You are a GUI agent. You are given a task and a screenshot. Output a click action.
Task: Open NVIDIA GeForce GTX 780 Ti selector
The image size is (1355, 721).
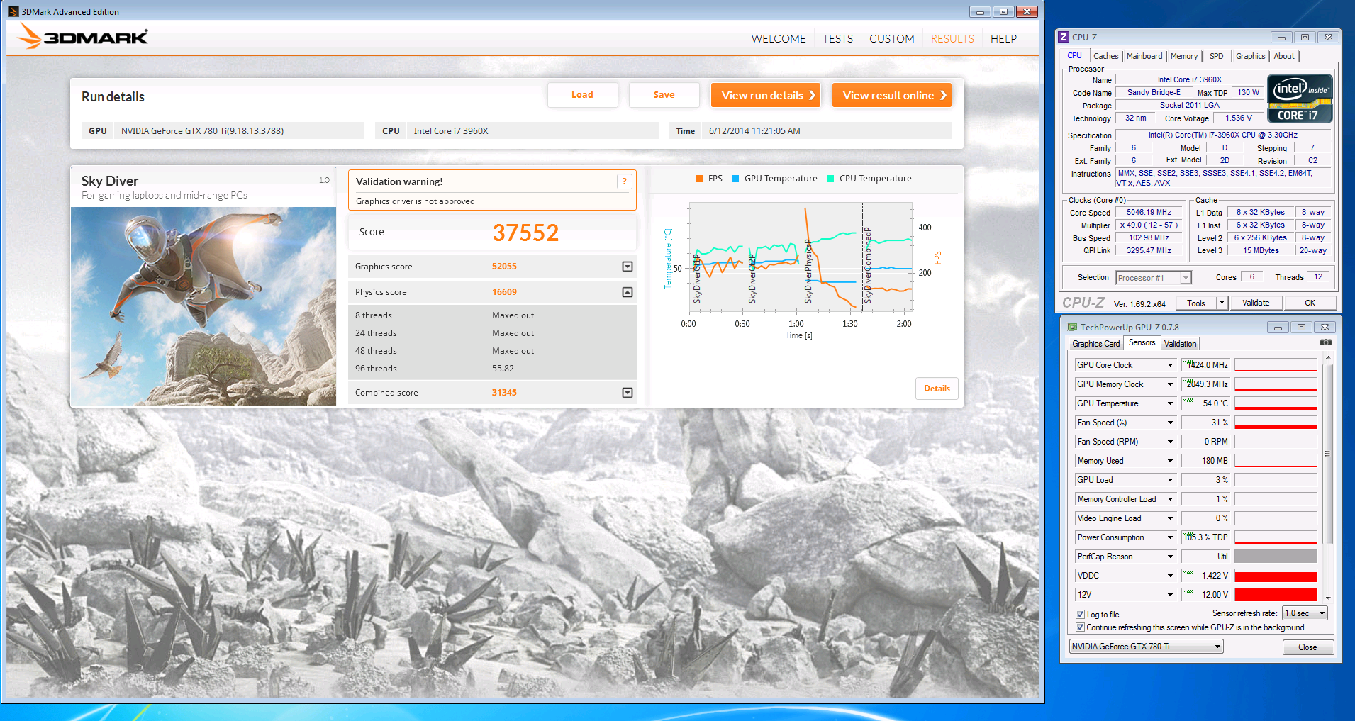(x=1146, y=647)
